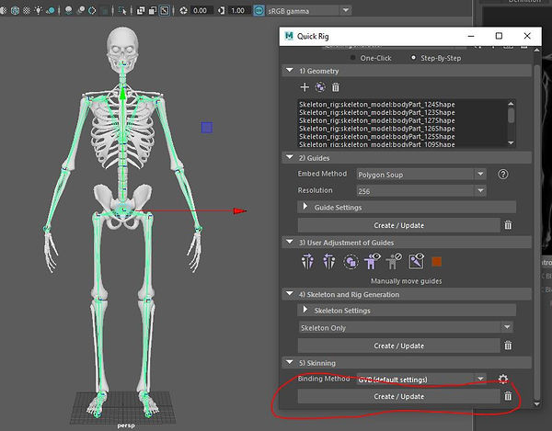Click the gamma value field 1.00
Image resolution: width=552 pixels, height=431 pixels.
(239, 10)
